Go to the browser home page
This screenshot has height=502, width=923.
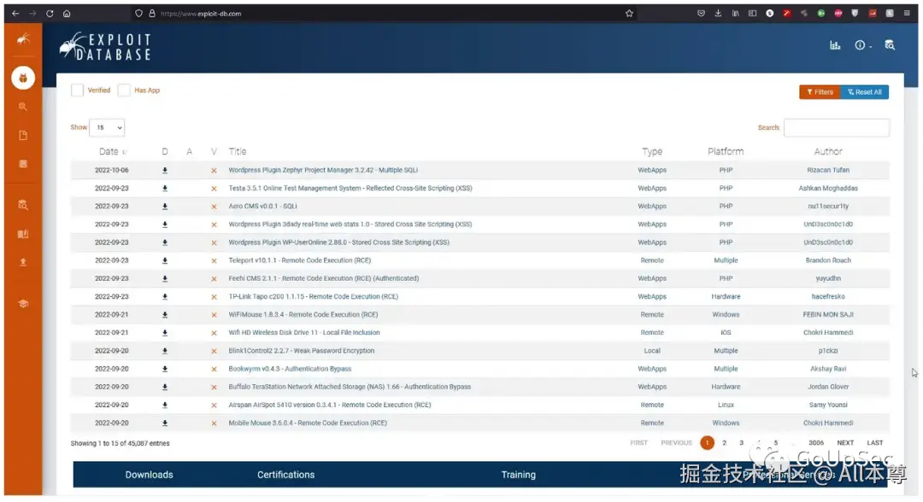tap(67, 13)
